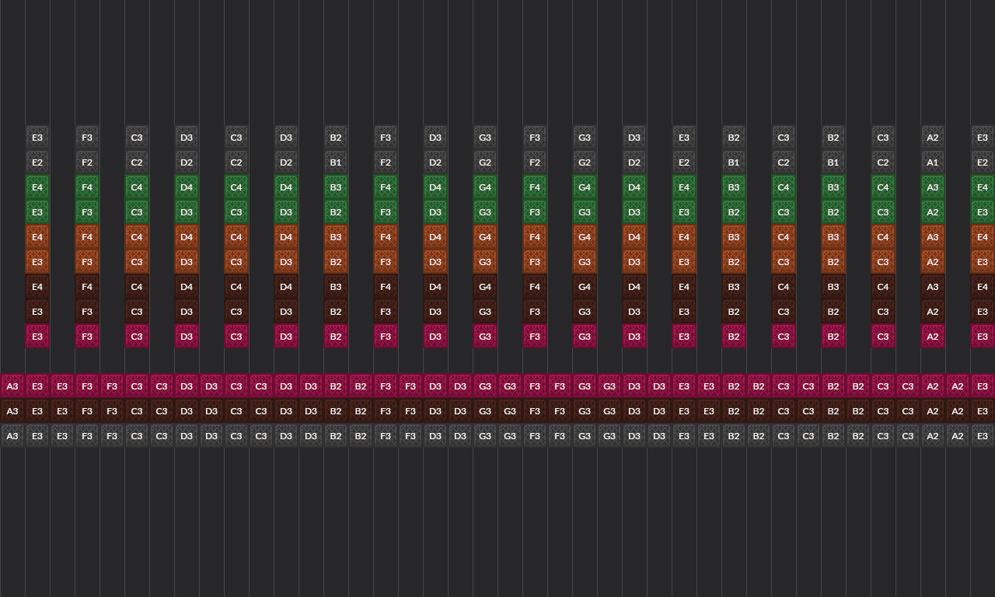995x597 pixels.
Task: Select the leftmost gray D2 note
Action: click(x=187, y=162)
